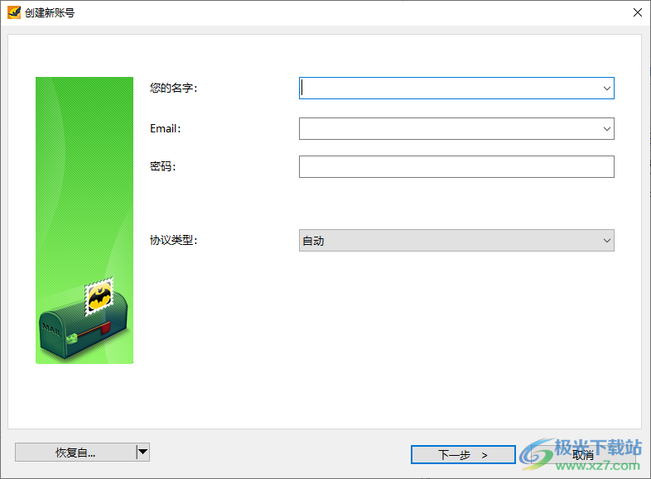Close the create new account dialog
Image resolution: width=651 pixels, height=479 pixels.
point(637,12)
